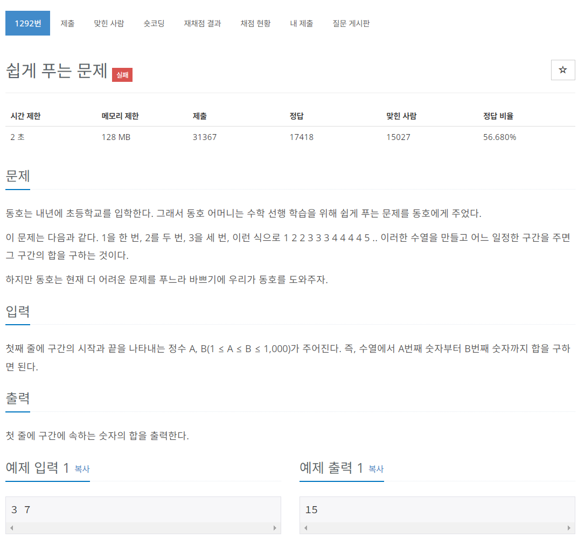Click the solved users count '15027'

pos(398,137)
